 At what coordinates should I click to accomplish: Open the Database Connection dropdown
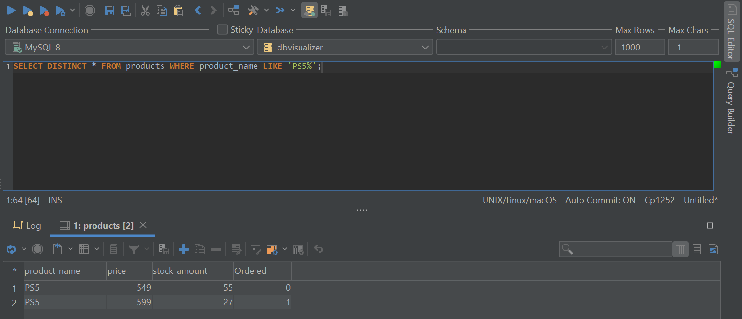(246, 47)
